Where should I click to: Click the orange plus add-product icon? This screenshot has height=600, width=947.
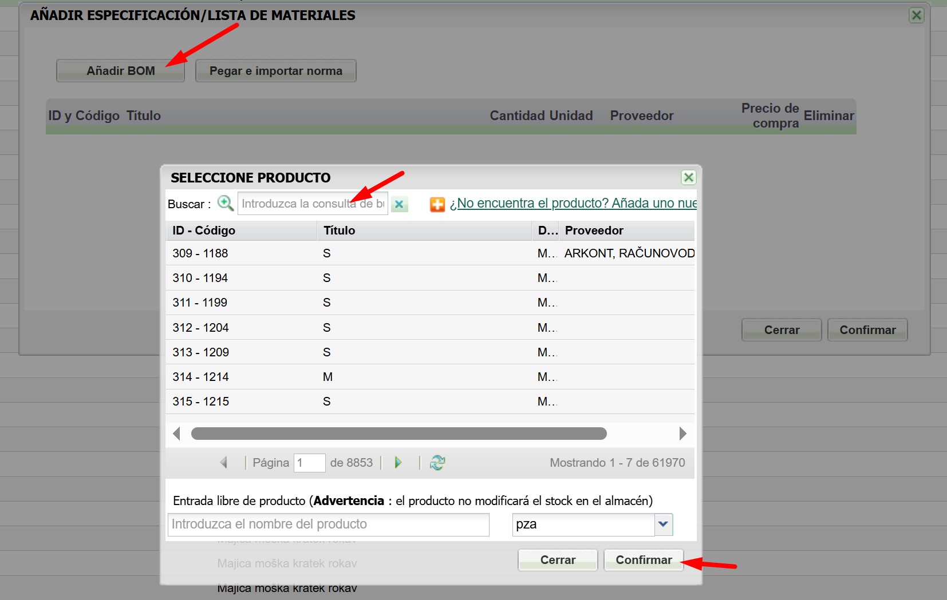[x=437, y=204]
